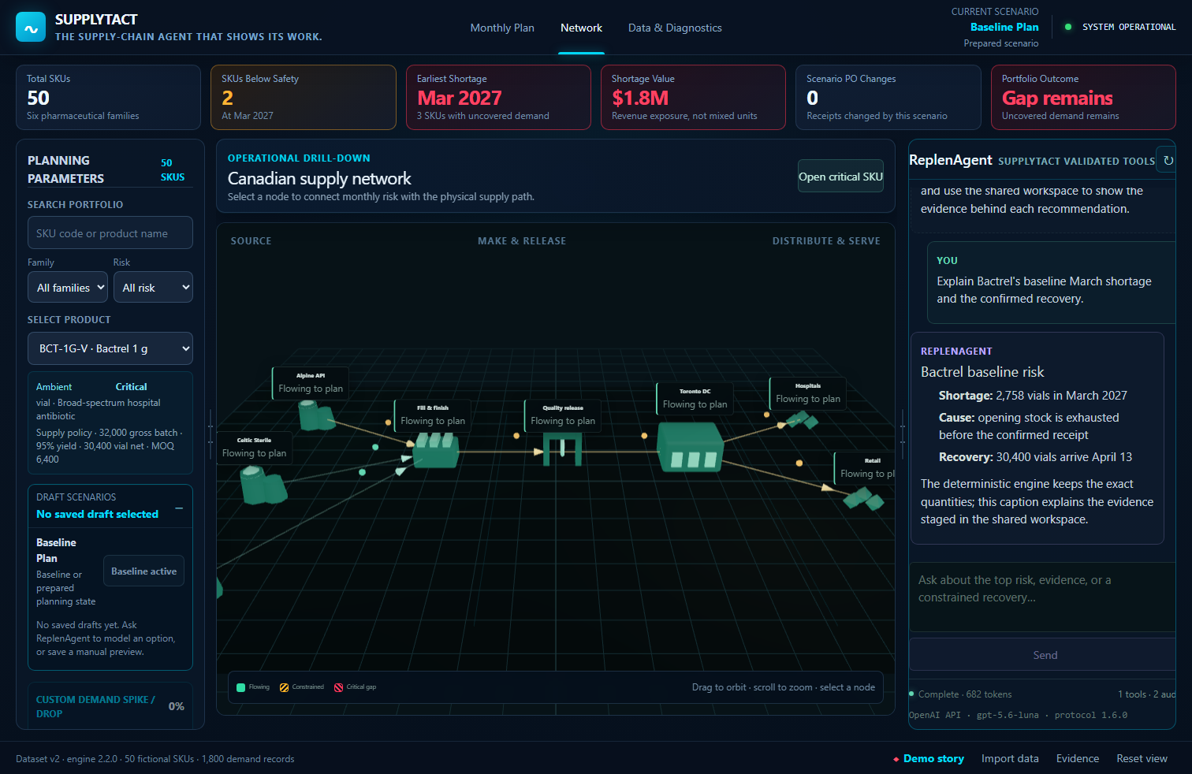Select the Quality release gate node
1192x774 pixels.
pos(563,449)
